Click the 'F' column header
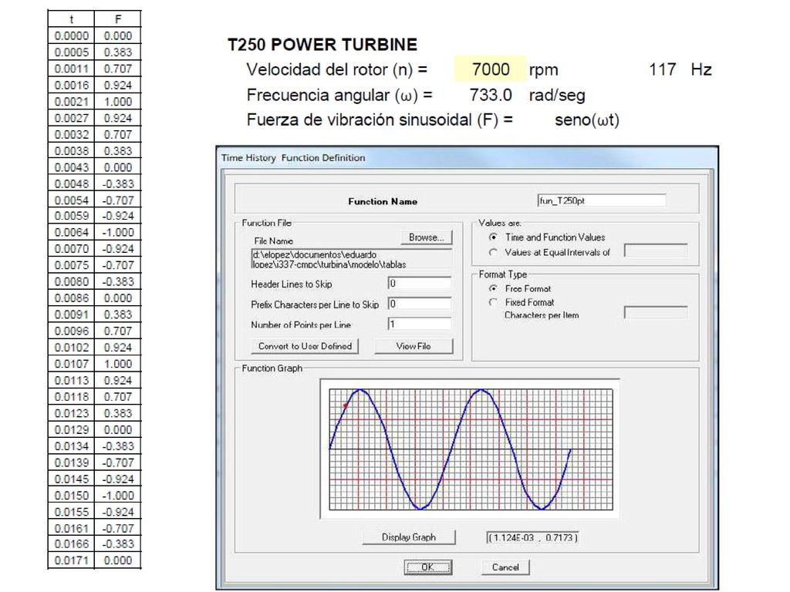The height and width of the screenshot is (592, 790). point(118,19)
